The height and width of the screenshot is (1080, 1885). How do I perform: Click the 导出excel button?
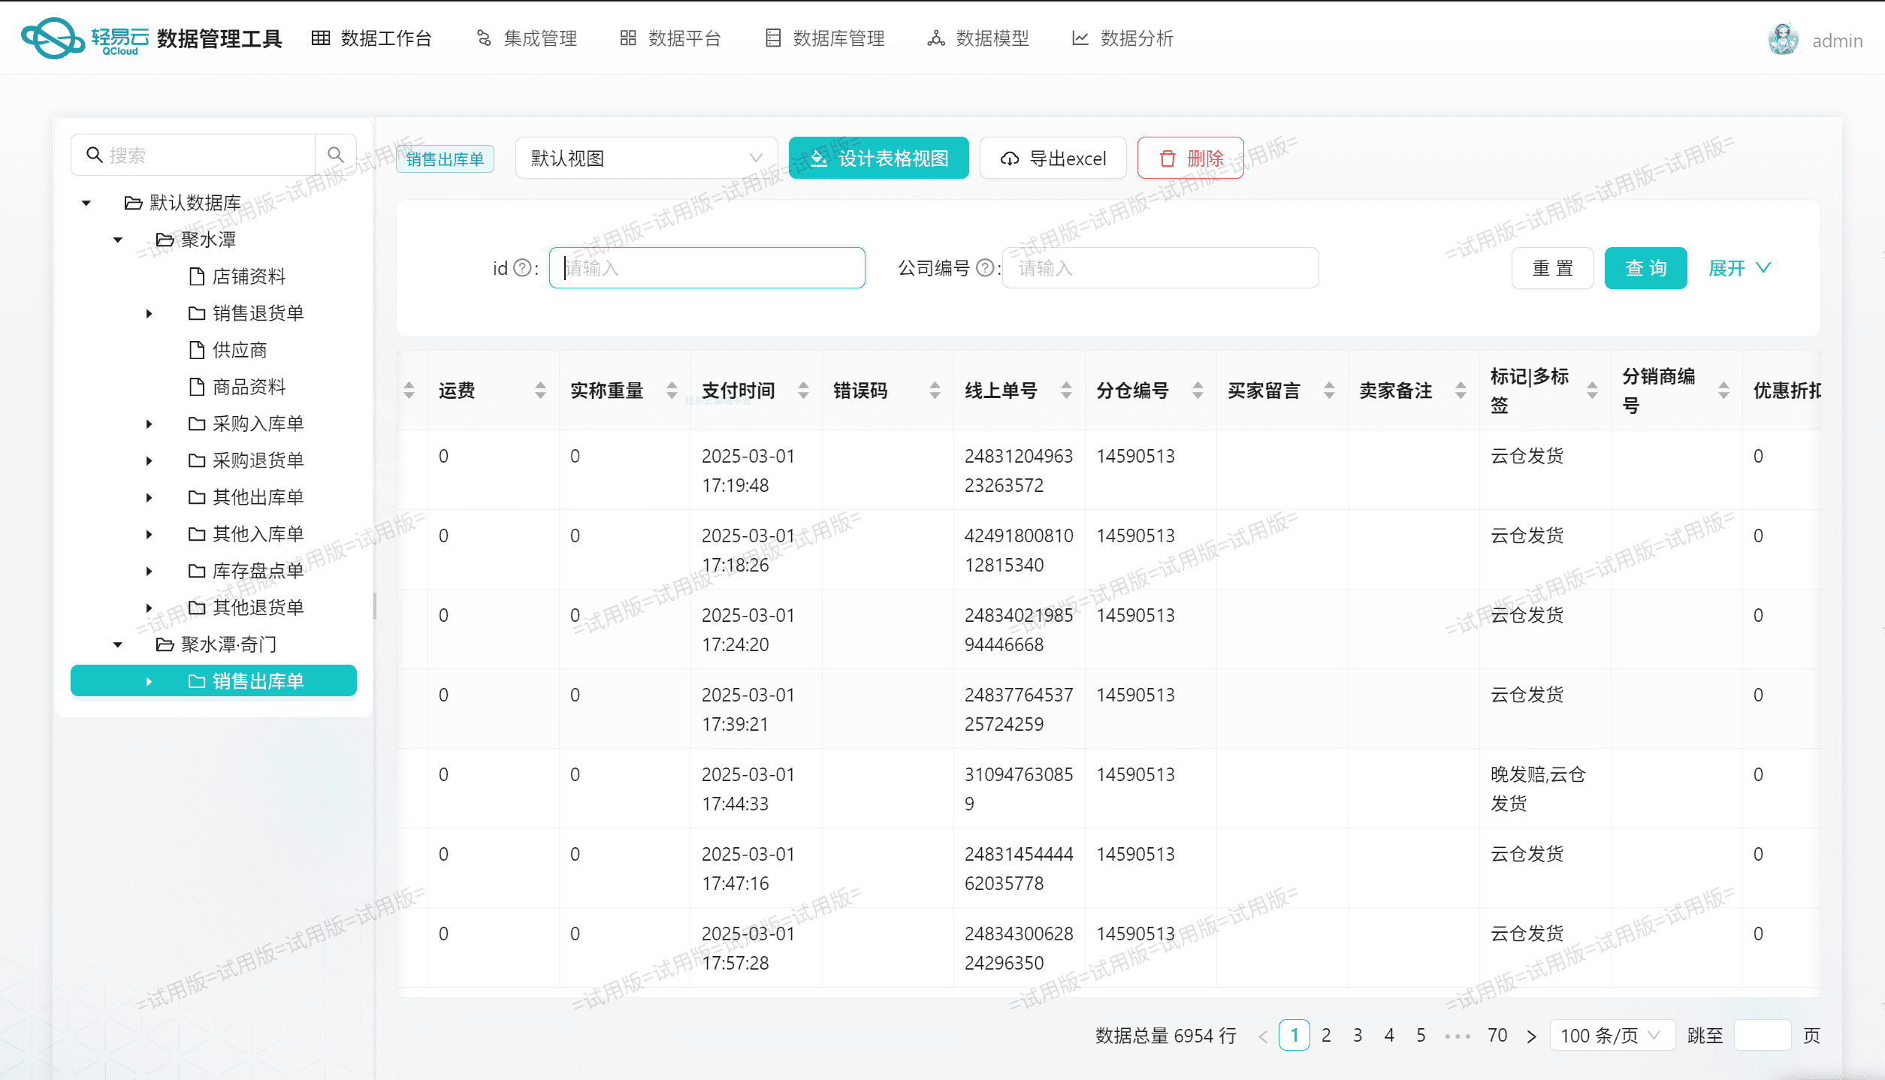[1053, 158]
